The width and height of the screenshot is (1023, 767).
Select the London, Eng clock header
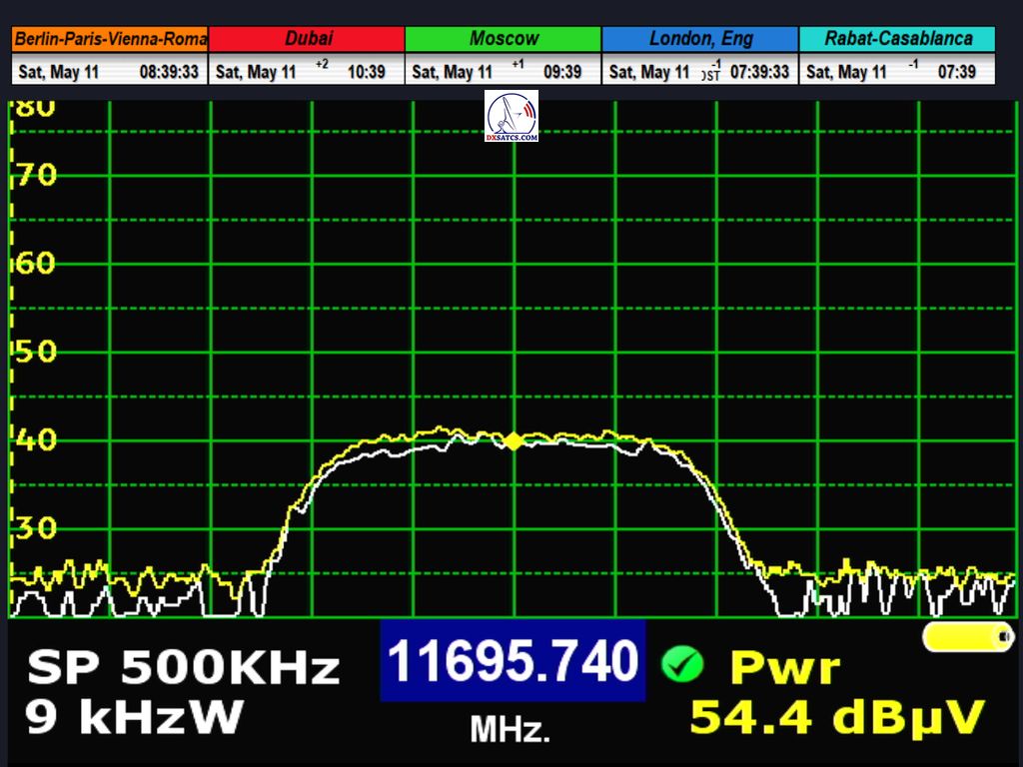coord(699,39)
